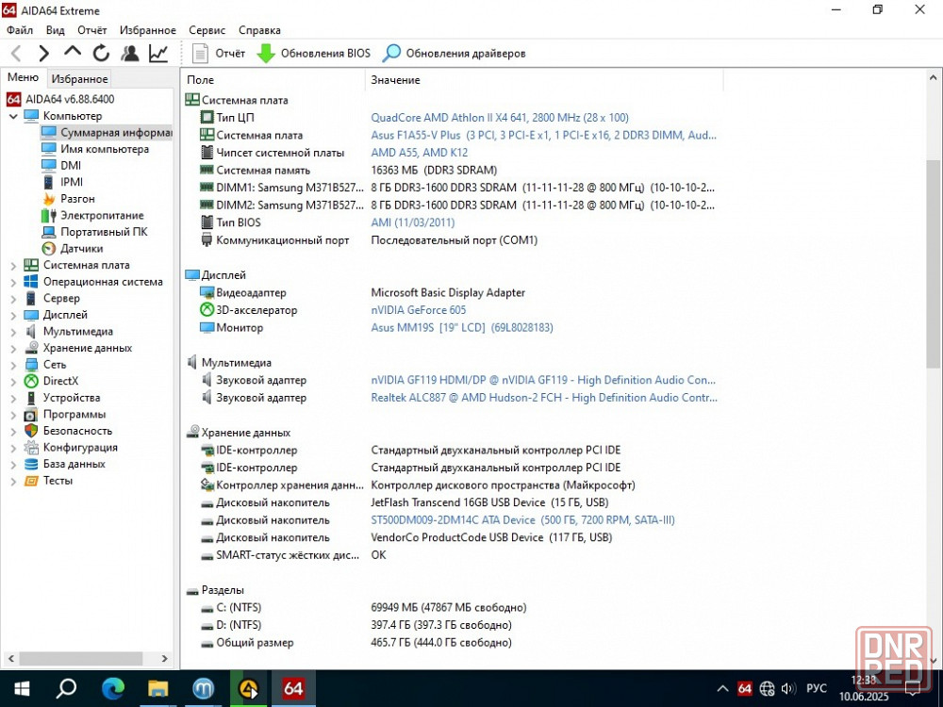Open the Вид menu
This screenshot has height=707, width=943.
click(x=56, y=30)
